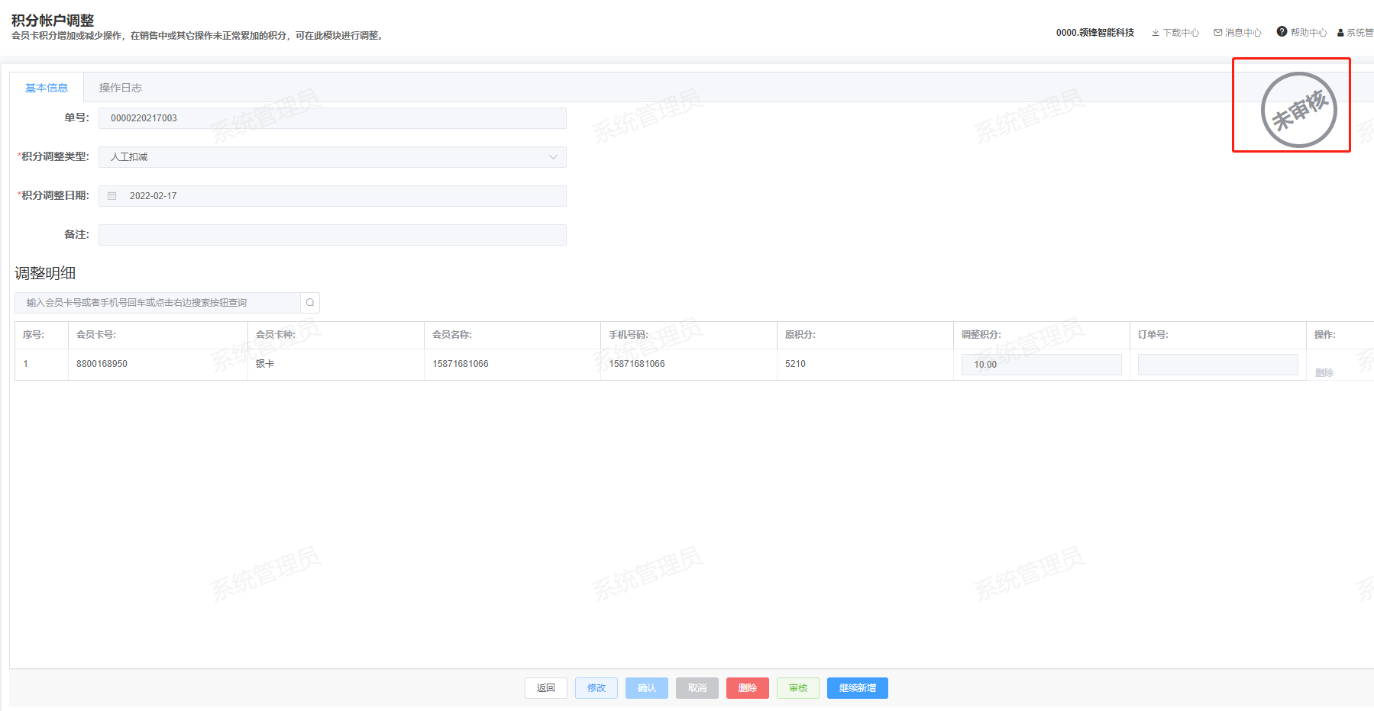Click the member search magnifier icon

(x=310, y=303)
